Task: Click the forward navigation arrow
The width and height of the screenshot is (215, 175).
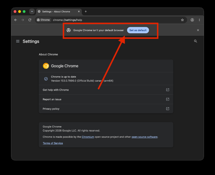Action: [x=23, y=20]
